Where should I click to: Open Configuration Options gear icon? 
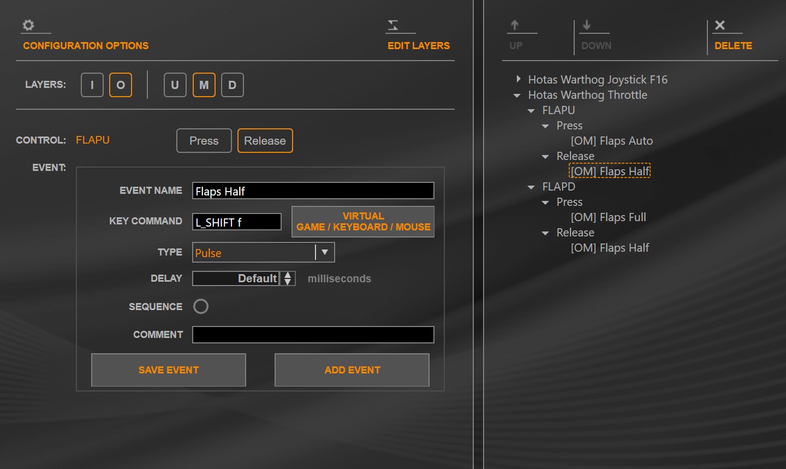[x=28, y=25]
